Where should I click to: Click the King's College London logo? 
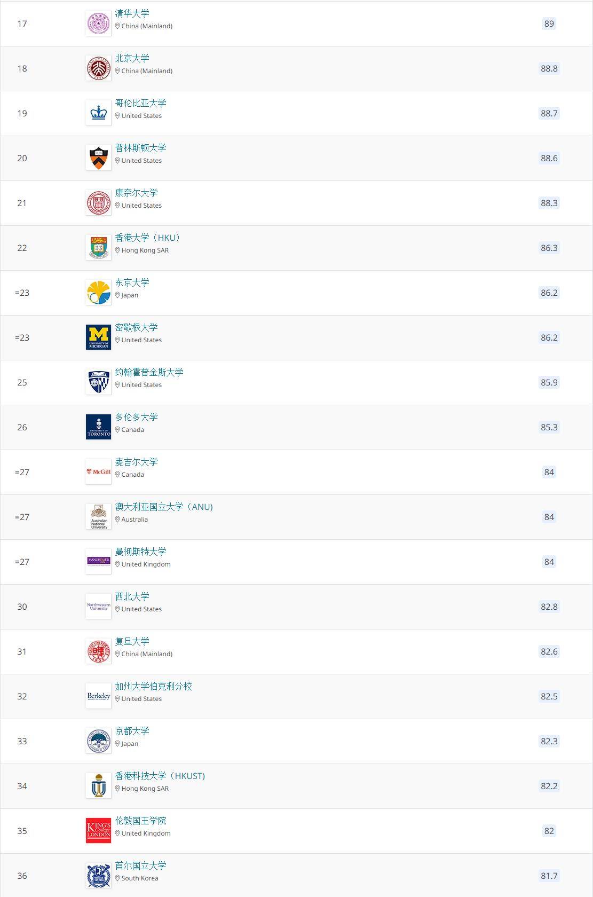(98, 831)
